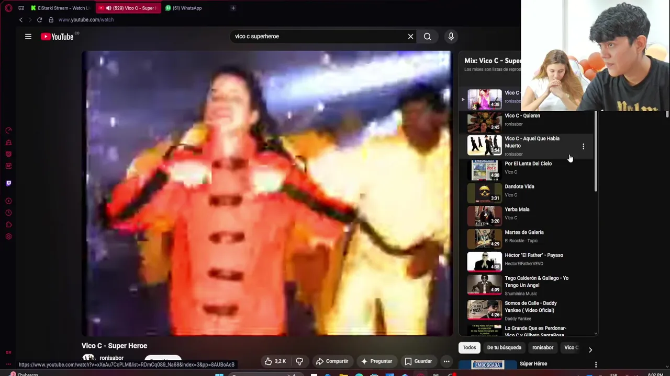Reload the YouTube page
This screenshot has width=670, height=376.
tap(39, 20)
